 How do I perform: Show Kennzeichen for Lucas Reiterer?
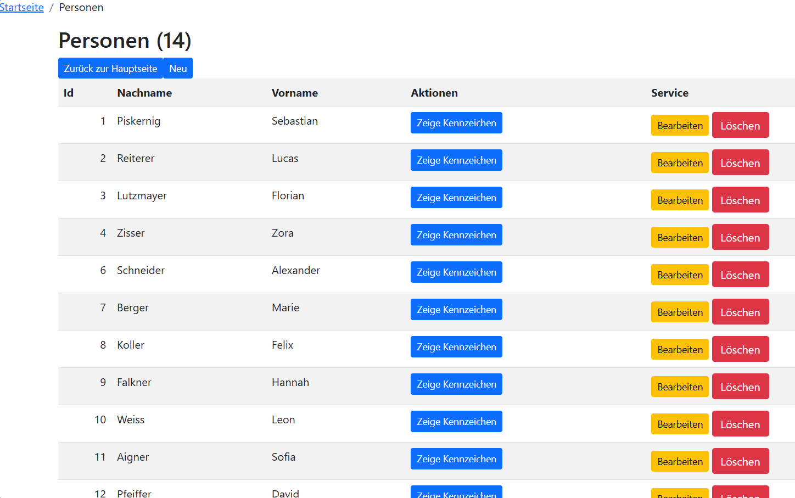tap(456, 160)
